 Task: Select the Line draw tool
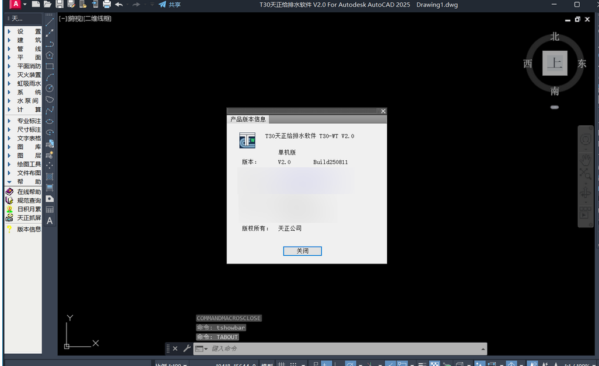point(50,22)
